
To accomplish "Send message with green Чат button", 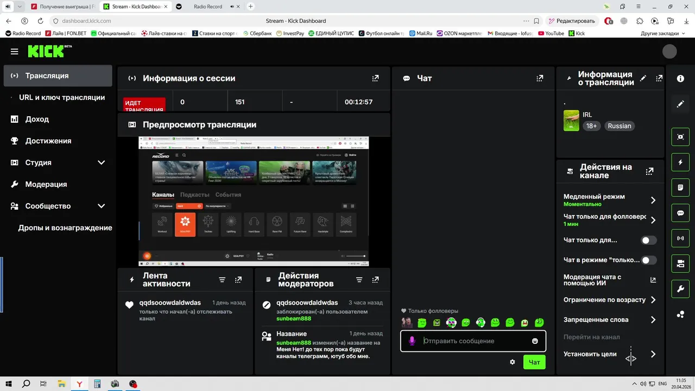I will click(x=534, y=362).
